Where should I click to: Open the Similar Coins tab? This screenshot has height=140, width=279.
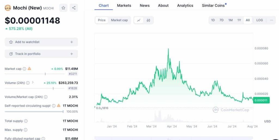click(213, 5)
